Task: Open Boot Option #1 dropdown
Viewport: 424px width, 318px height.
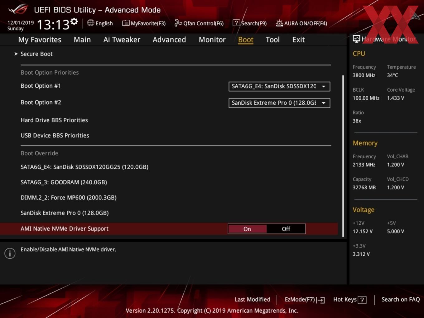Action: 279,86
